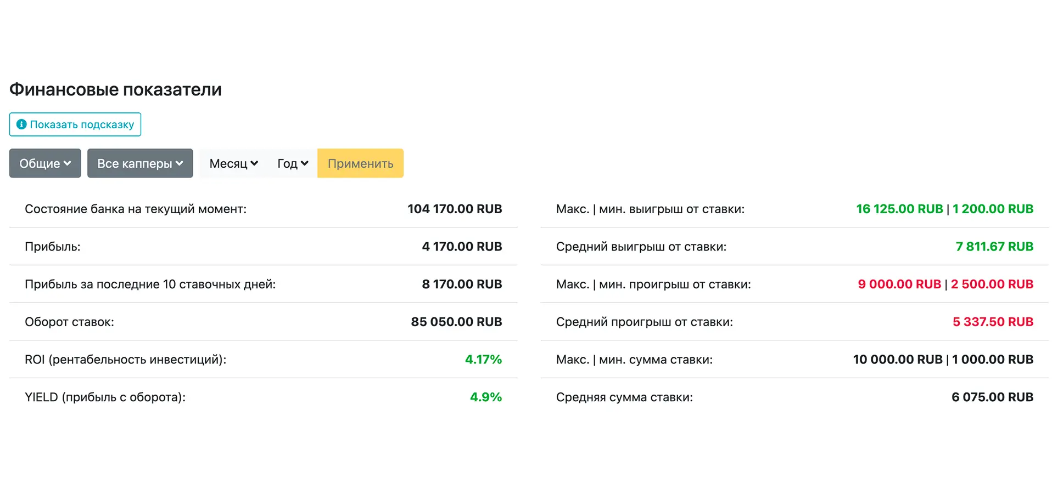Expand the Месяц selector
Screen dimensions: 1052x490
tap(233, 163)
